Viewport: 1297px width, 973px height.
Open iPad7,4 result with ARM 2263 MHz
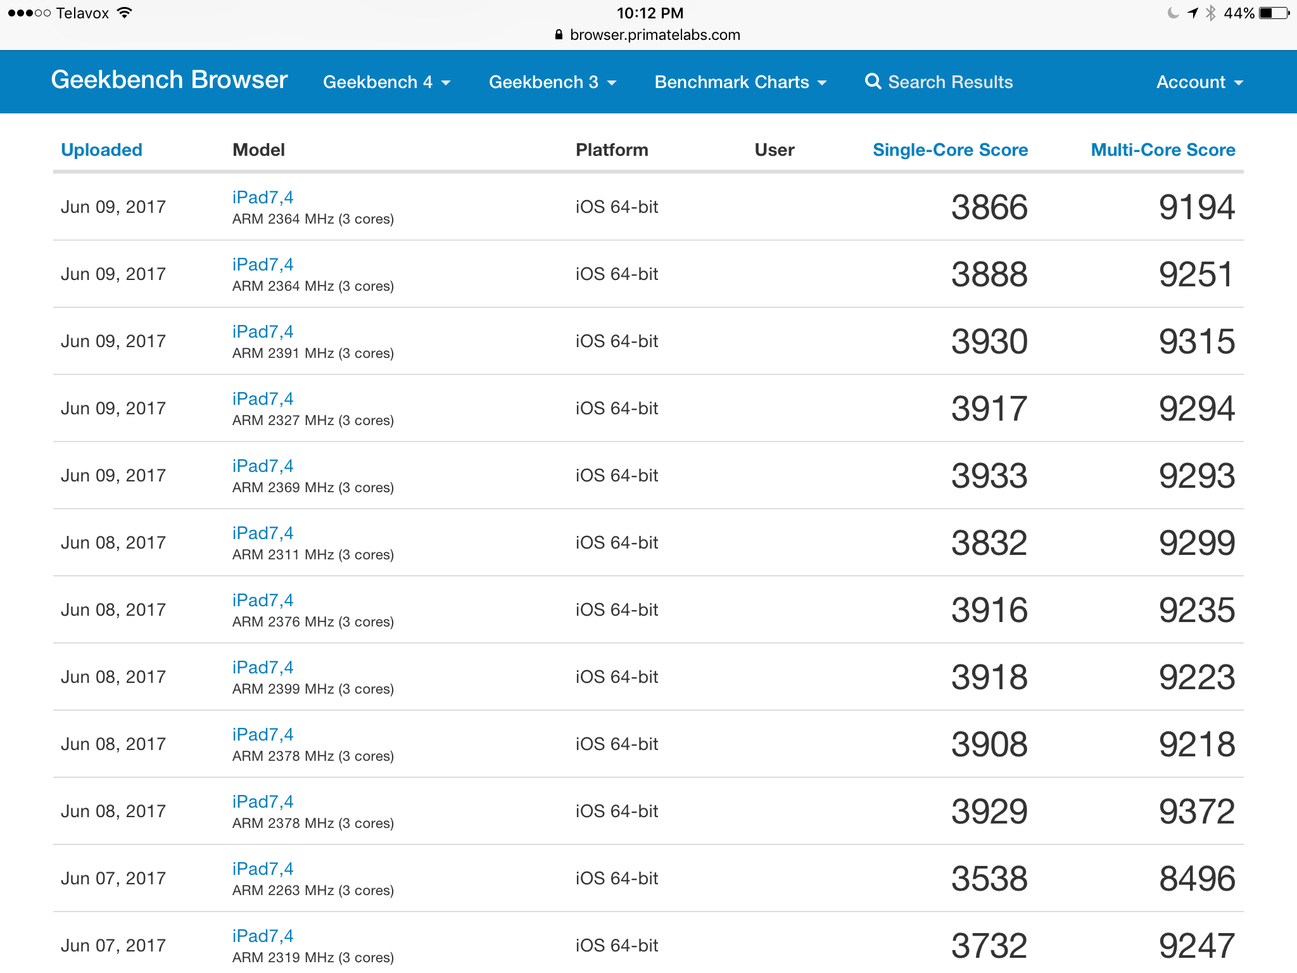(x=263, y=868)
